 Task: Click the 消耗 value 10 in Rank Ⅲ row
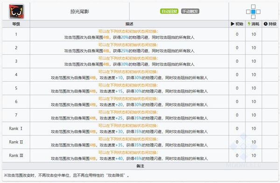(x=253, y=156)
